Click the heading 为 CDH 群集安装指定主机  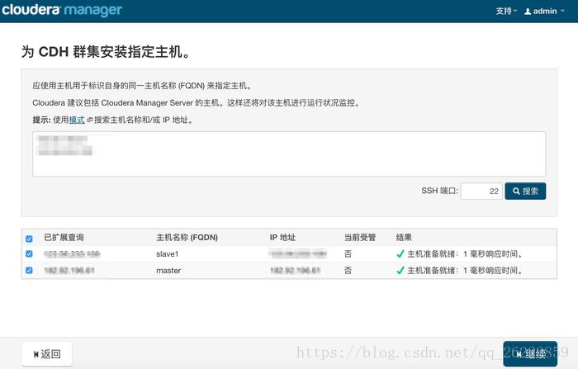106,52
